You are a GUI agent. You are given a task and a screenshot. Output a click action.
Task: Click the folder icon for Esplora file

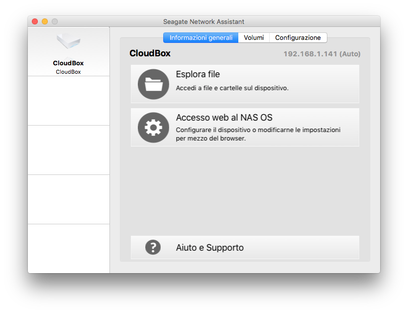tap(154, 84)
